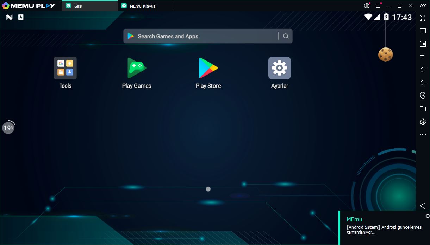Tap the Android back triangle button
The width and height of the screenshot is (430, 245).
[423, 206]
